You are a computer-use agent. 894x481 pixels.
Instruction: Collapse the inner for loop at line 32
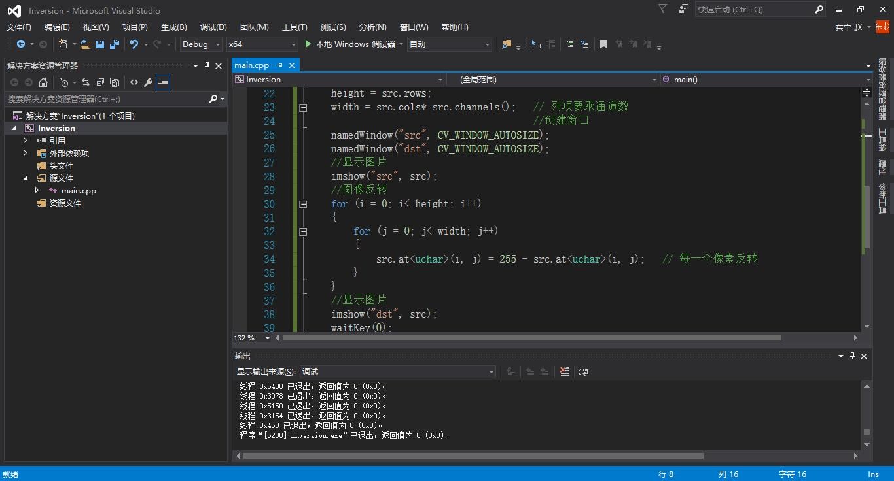[x=303, y=231]
